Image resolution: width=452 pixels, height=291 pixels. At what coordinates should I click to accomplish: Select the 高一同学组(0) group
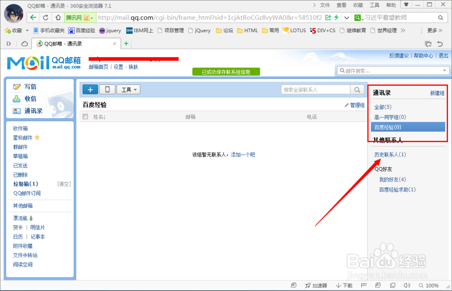click(390, 117)
